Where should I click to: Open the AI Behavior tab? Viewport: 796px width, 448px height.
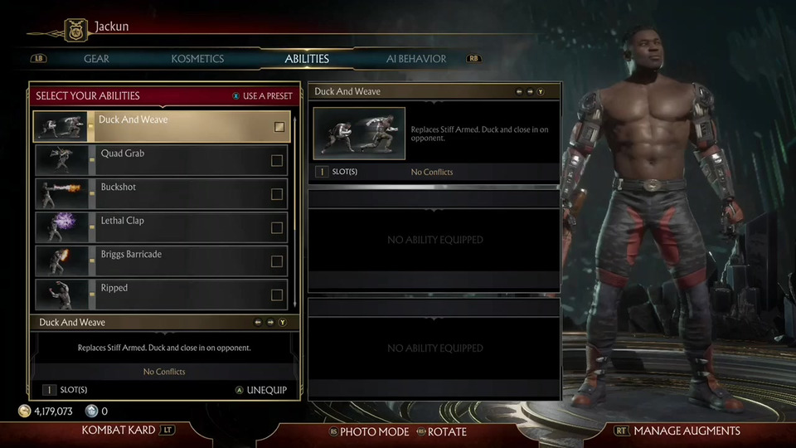[x=416, y=59]
